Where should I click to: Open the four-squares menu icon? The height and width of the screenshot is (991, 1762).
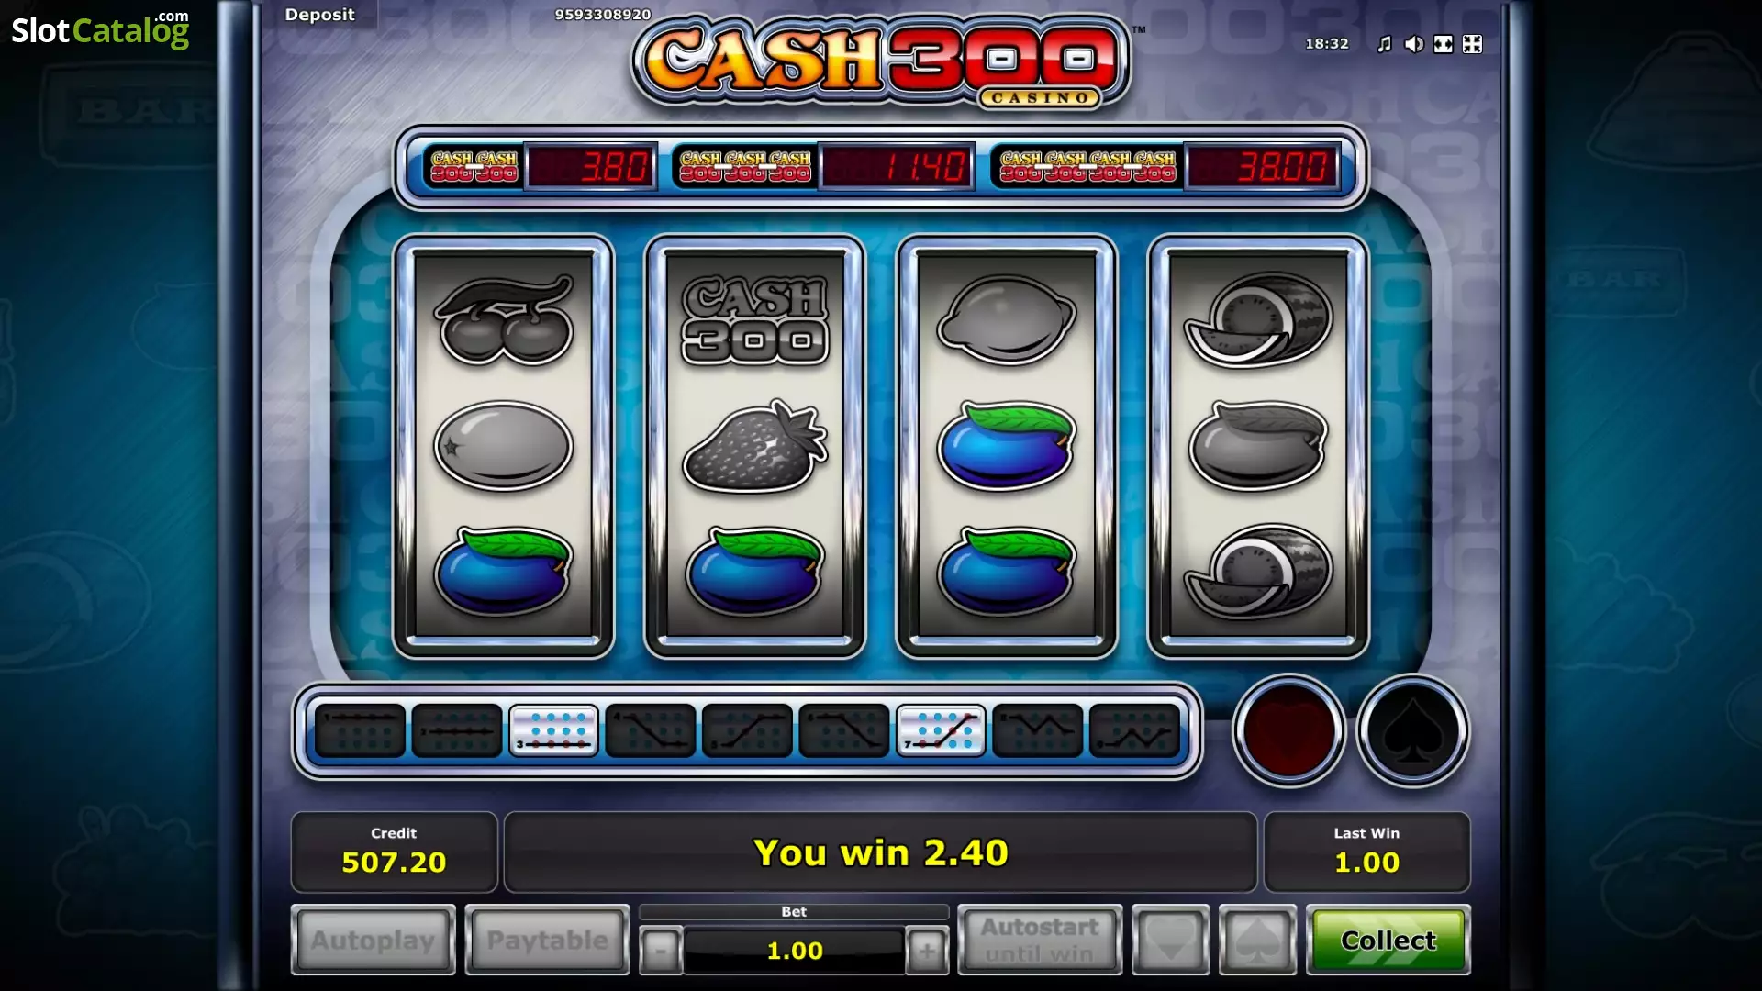coord(1472,44)
